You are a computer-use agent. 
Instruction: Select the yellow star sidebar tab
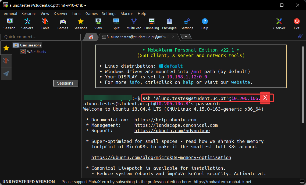pyautogui.click(x=6, y=48)
